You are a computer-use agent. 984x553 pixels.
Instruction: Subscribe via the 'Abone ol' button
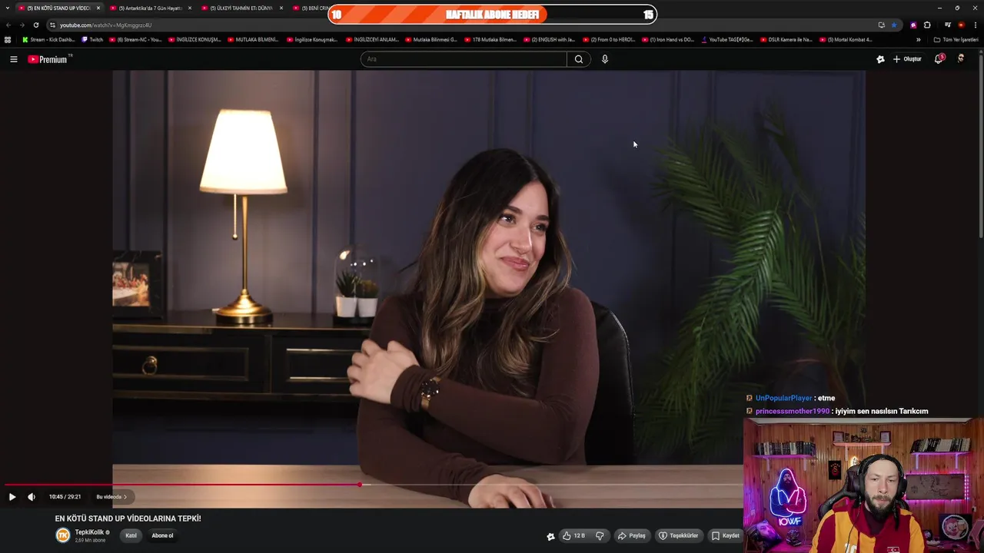click(162, 535)
